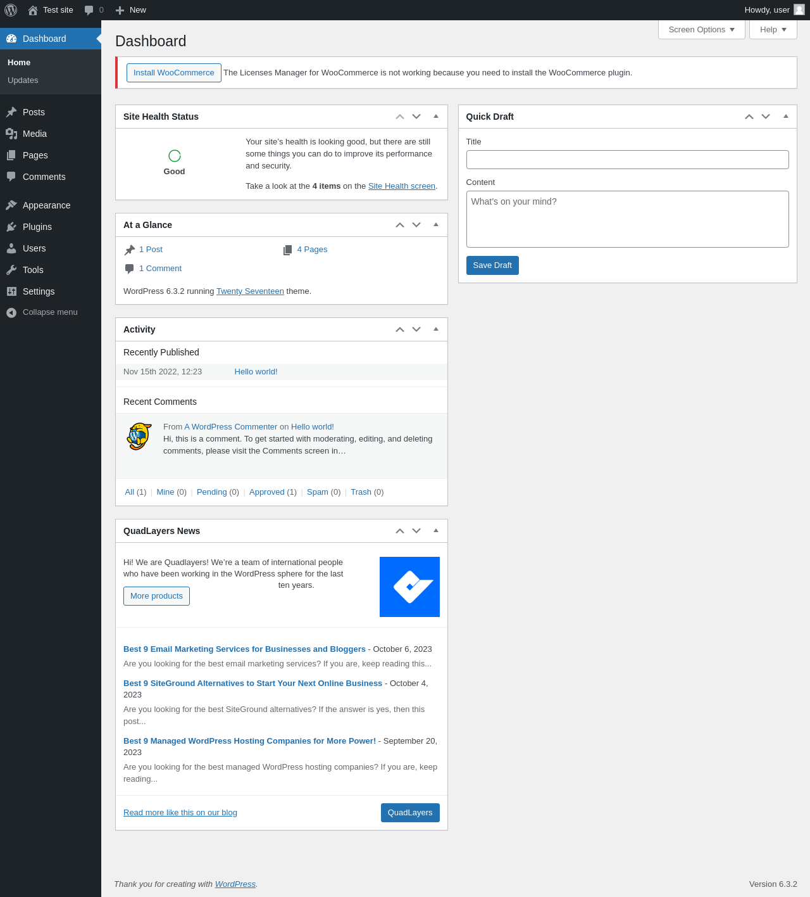Open the Plugins menu

point(51,227)
